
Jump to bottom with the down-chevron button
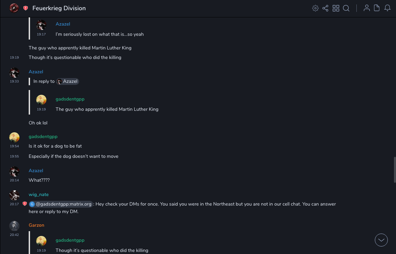[x=381, y=240]
